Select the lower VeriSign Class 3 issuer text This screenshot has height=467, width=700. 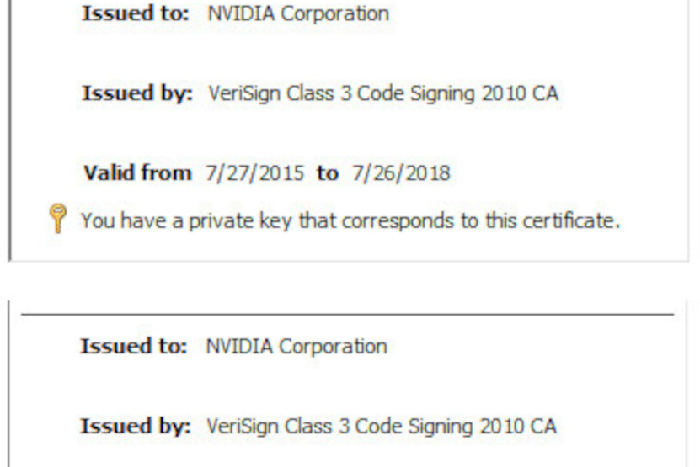(381, 426)
